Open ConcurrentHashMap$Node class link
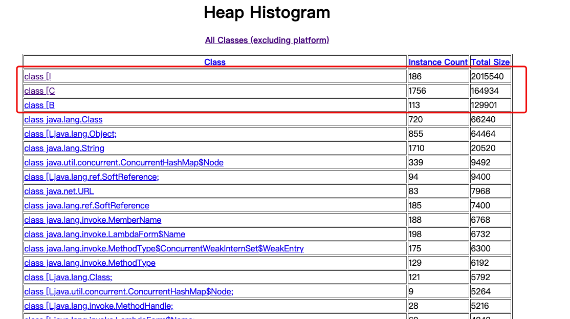Viewport: 570px width, 319px height. pos(123,162)
